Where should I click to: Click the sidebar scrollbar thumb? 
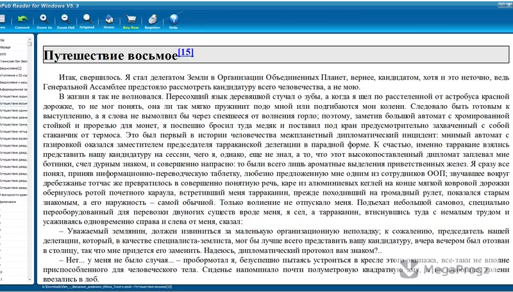coord(29,44)
